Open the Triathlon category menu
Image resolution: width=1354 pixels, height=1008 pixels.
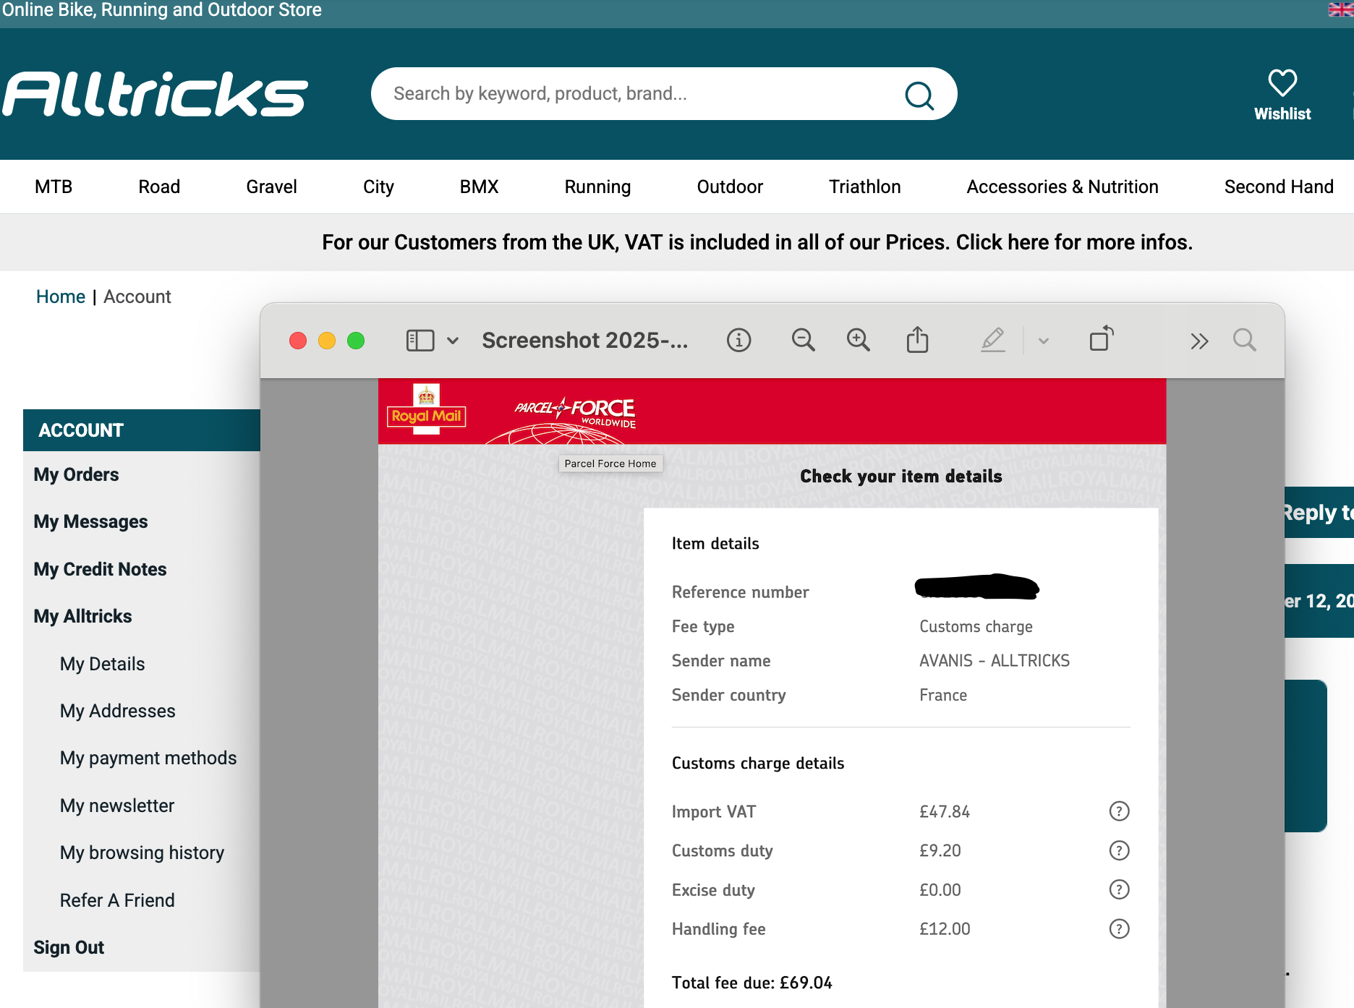click(x=864, y=187)
